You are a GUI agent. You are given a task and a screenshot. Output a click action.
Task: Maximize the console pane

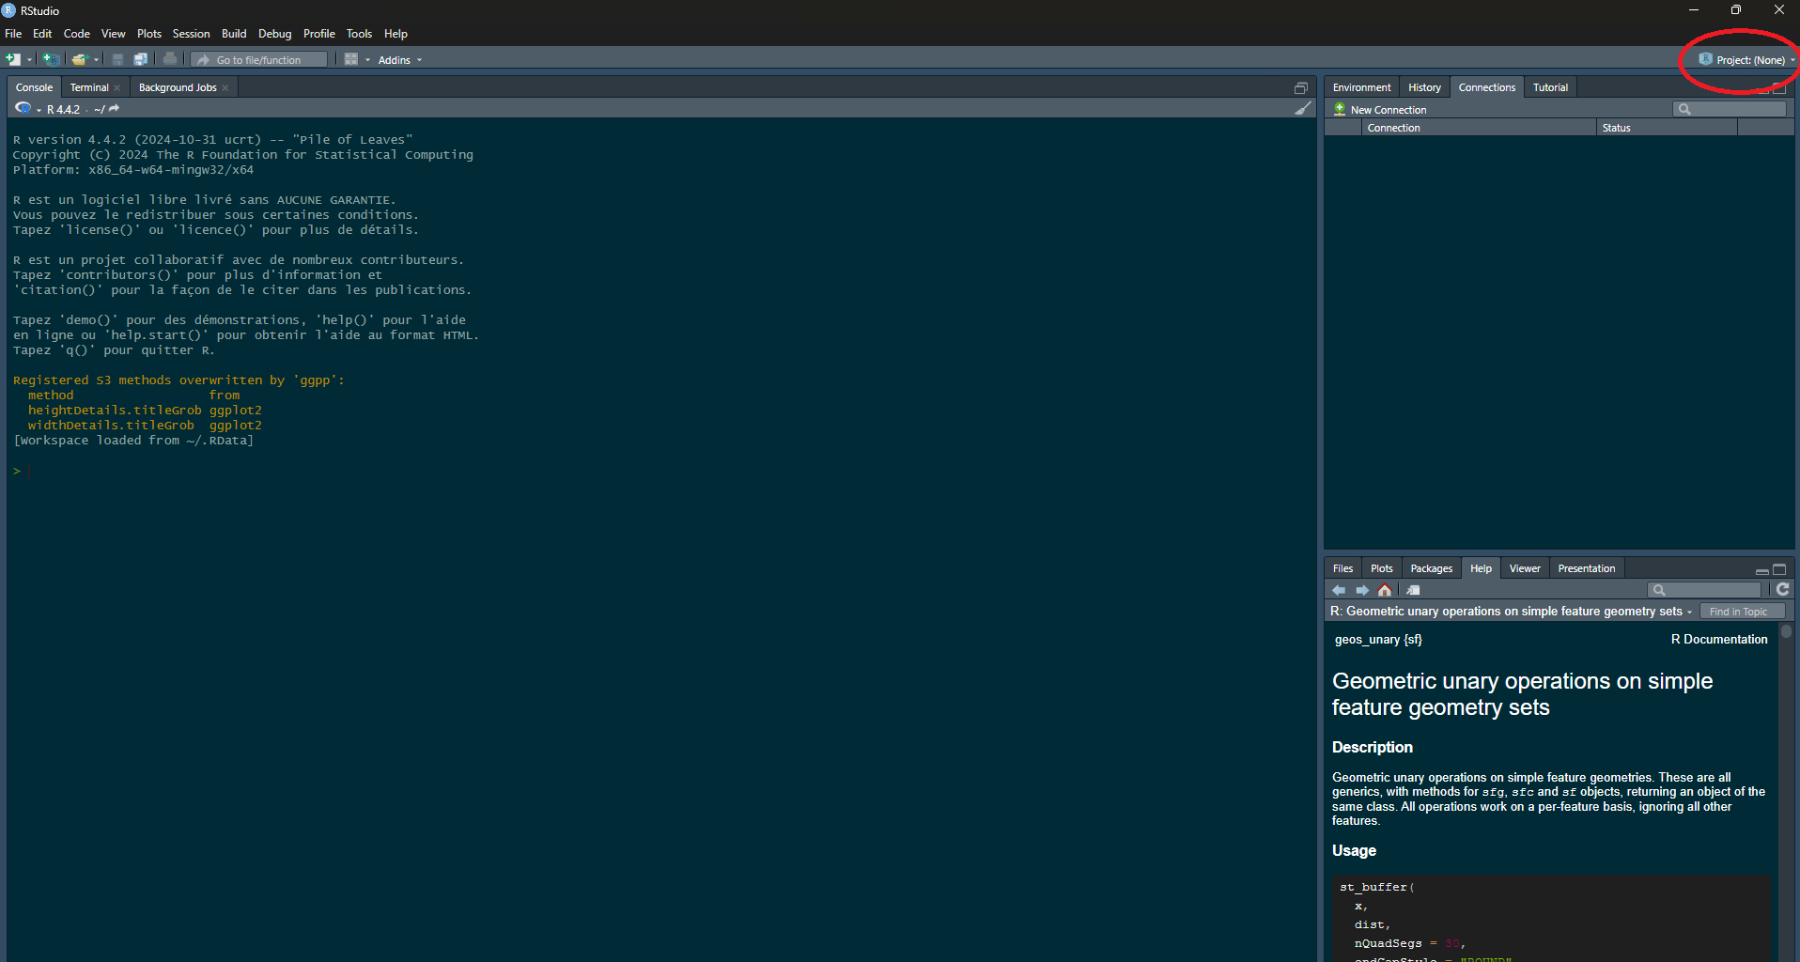(x=1301, y=87)
